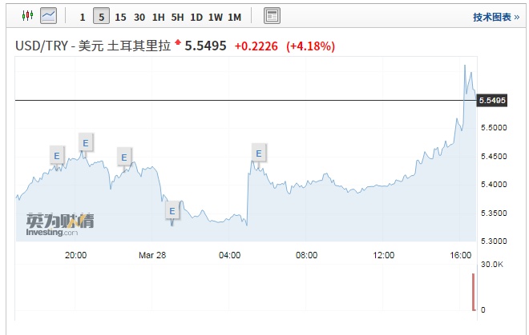This screenshot has height=335, width=529.
Task: Set chart to 1W interval
Action: pyautogui.click(x=215, y=17)
